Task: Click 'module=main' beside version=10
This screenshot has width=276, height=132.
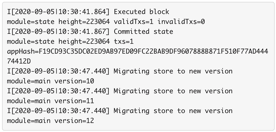Action: click(x=29, y=81)
